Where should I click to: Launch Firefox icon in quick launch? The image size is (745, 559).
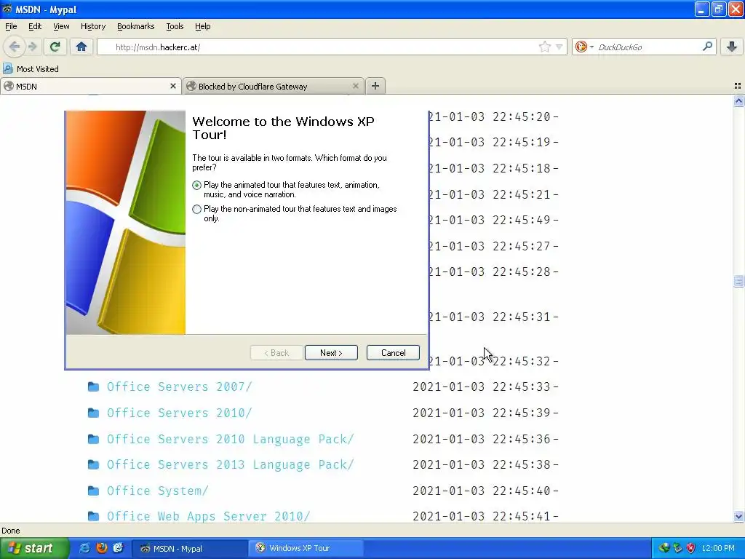pos(101,548)
